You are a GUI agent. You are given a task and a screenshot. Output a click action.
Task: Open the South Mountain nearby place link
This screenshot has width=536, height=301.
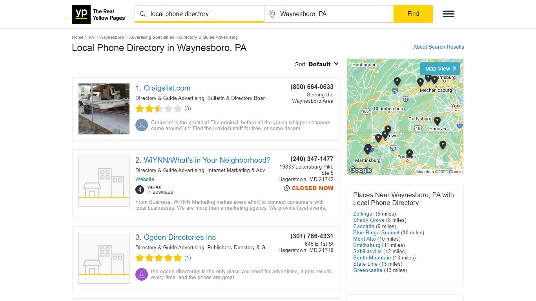[x=372, y=257]
